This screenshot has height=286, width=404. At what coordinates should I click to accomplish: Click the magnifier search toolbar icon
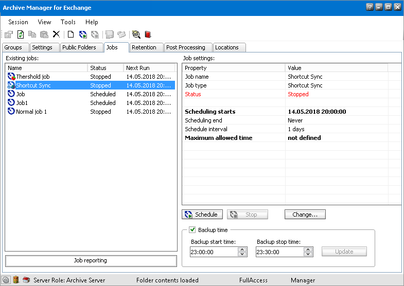(136, 34)
